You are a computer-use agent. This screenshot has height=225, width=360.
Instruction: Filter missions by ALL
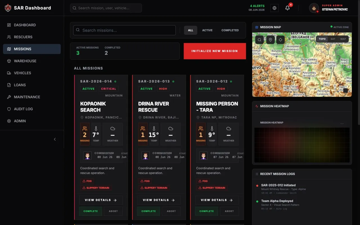point(191,30)
